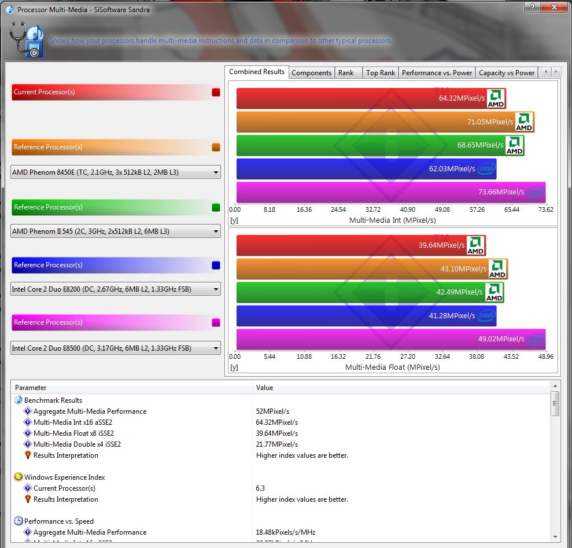Viewport: 572px width, 548px height.
Task: Click the Parameter column header
Action: [x=132, y=387]
